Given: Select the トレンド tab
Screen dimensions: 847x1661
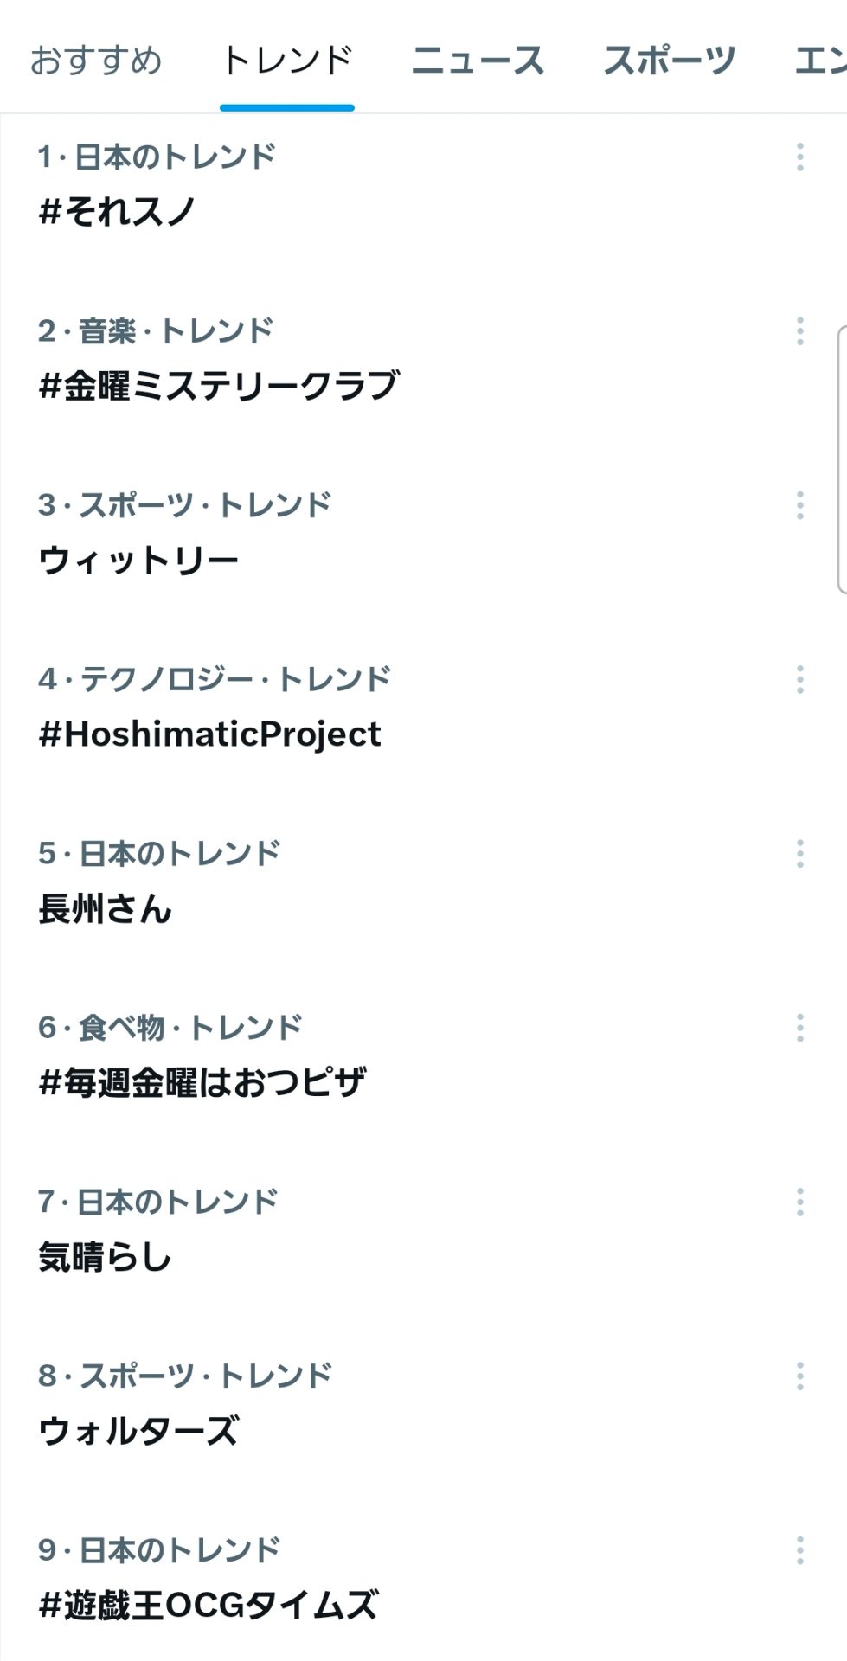Looking at the screenshot, I should pos(287,61).
